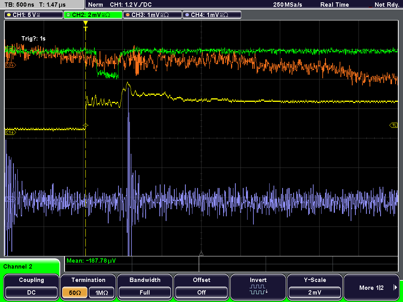Viewport: 403px width, 302px height.
Task: Open the Y-Scale 2 mV field
Action: click(314, 292)
